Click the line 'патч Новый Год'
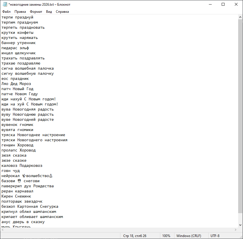Viewport: 243px width, 239px height. point(17,89)
